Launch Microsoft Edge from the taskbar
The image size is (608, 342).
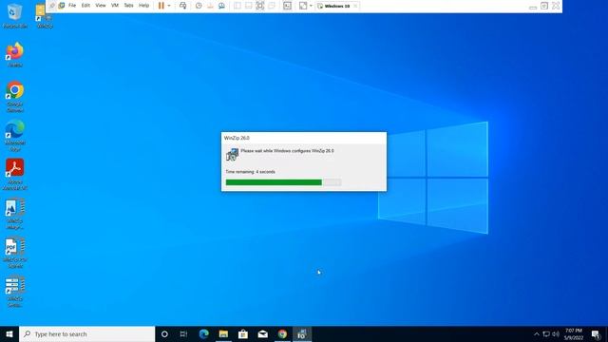pyautogui.click(x=203, y=333)
